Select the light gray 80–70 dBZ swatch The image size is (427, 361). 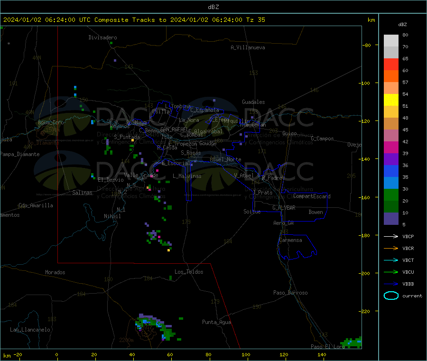(391, 41)
